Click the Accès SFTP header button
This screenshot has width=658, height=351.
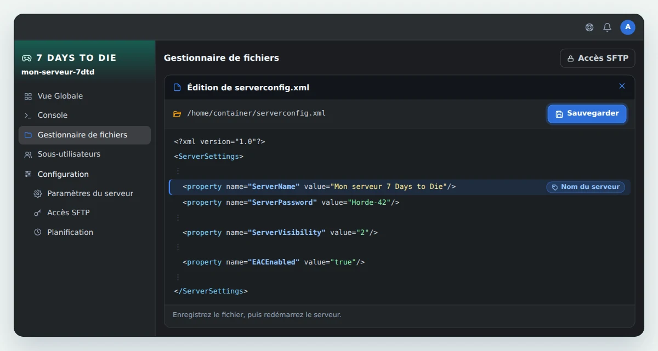[x=598, y=58]
